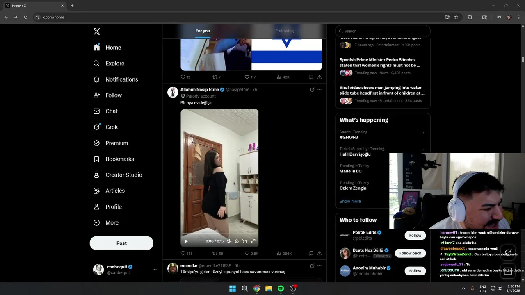Viewport: 525px width, 295px height.
Task: Follow Politik Edits
Action: click(x=415, y=236)
